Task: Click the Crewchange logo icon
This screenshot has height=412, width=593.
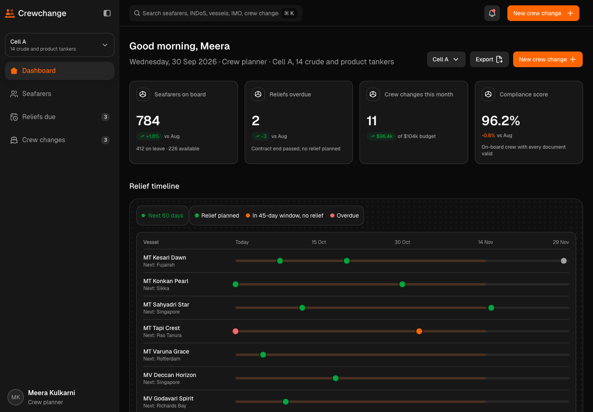Action: pyautogui.click(x=10, y=13)
